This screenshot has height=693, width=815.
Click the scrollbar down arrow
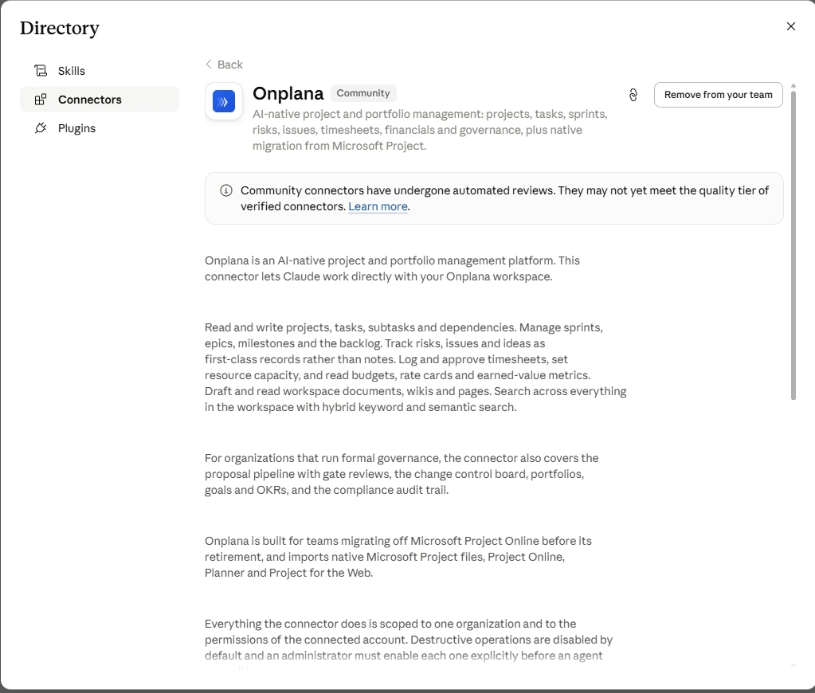[793, 665]
